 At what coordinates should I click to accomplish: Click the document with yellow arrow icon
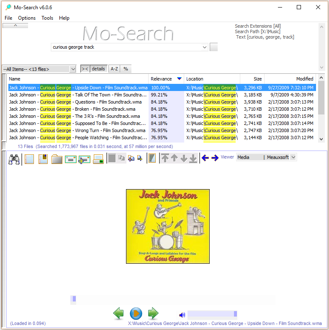[140, 158]
